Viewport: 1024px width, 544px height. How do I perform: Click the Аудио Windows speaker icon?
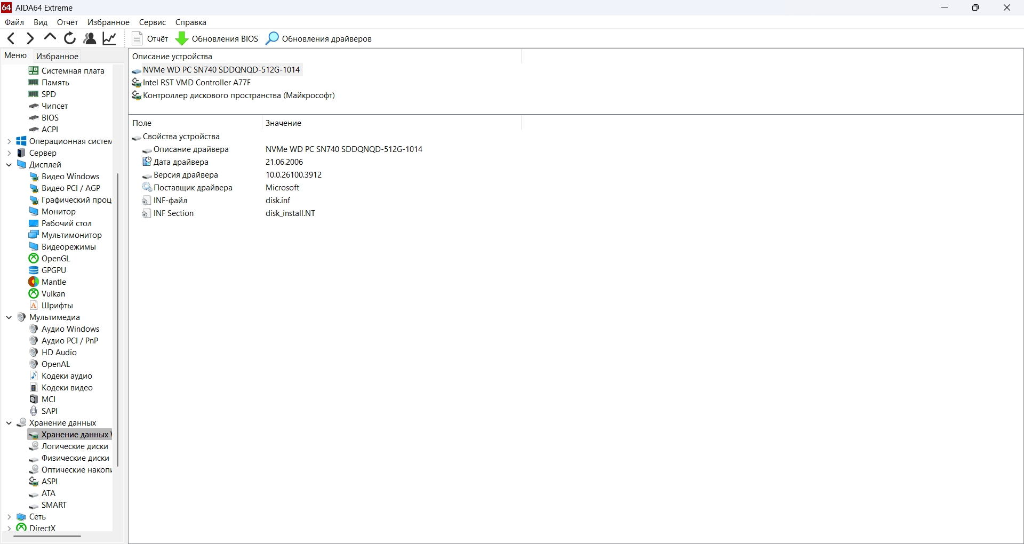(34, 329)
